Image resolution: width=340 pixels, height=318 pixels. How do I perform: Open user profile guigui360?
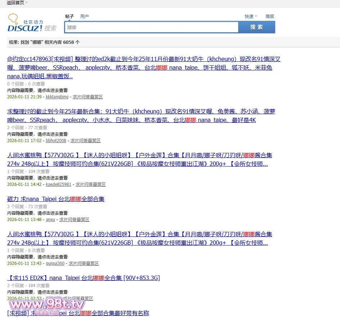pyautogui.click(x=55, y=263)
